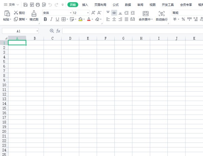Click the Redo arrow icon
203x156 pixels.
pos(56,5)
